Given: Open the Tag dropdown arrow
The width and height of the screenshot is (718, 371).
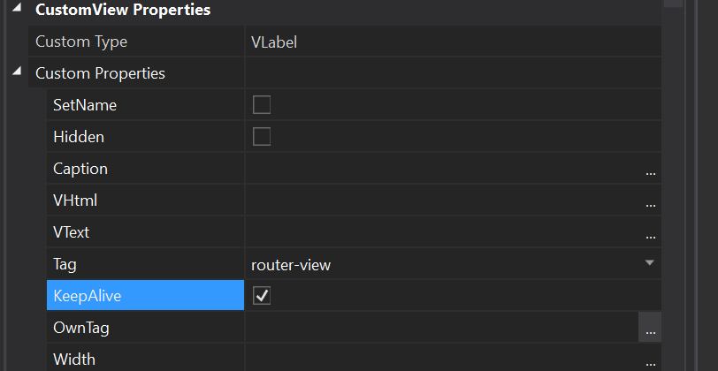Looking at the screenshot, I should (x=649, y=263).
